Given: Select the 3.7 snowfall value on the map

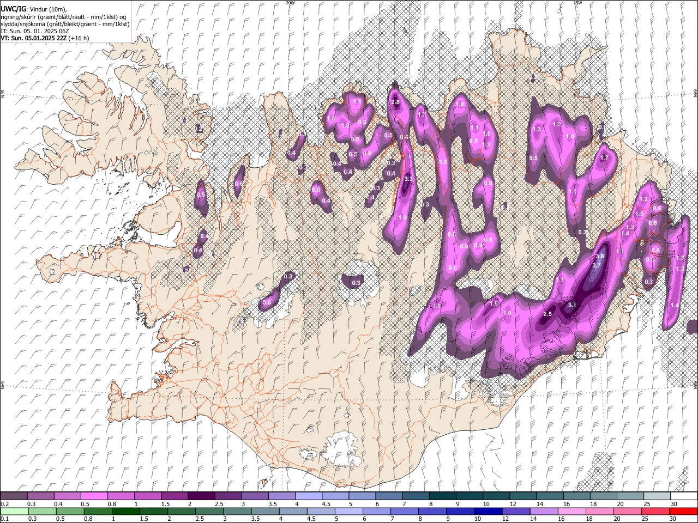Looking at the screenshot, I should click(x=596, y=265).
